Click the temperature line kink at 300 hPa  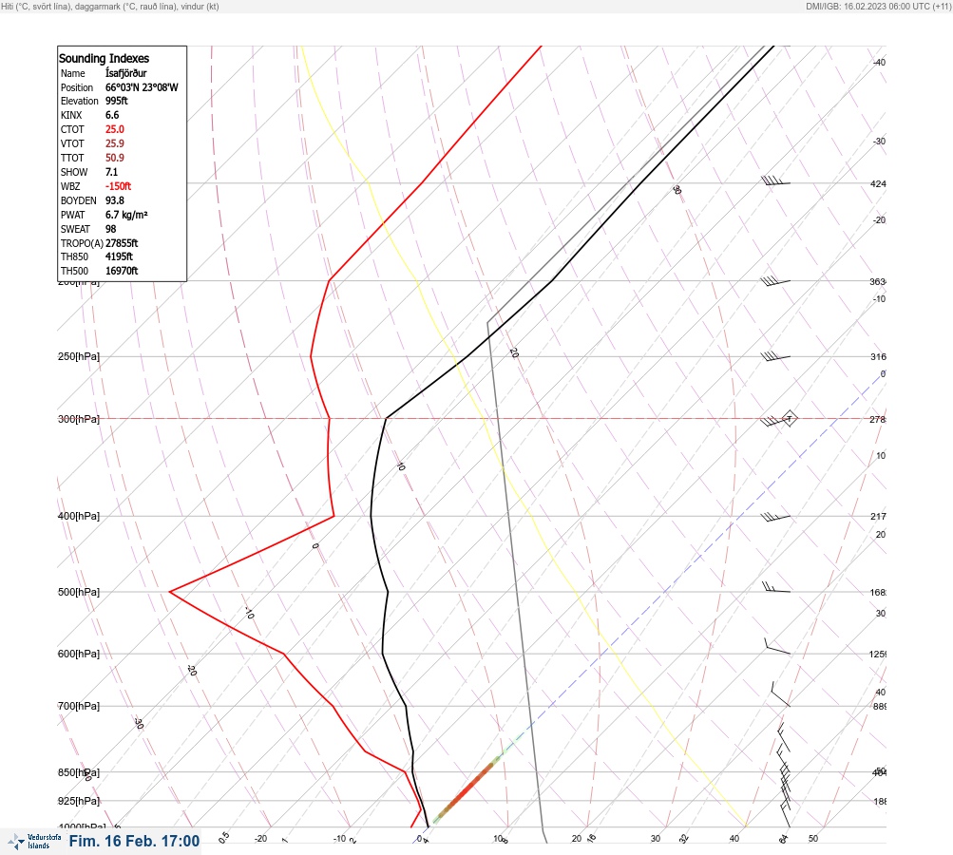pos(386,418)
